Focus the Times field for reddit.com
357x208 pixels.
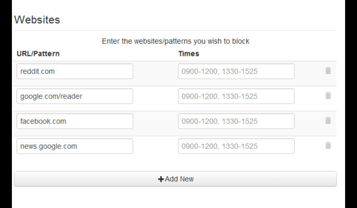point(236,71)
